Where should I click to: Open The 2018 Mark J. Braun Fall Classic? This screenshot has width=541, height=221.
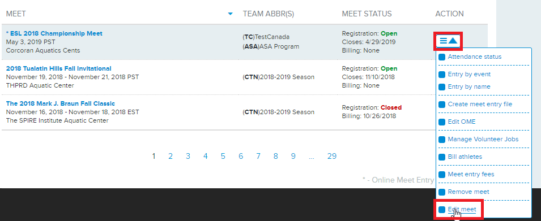pos(61,103)
